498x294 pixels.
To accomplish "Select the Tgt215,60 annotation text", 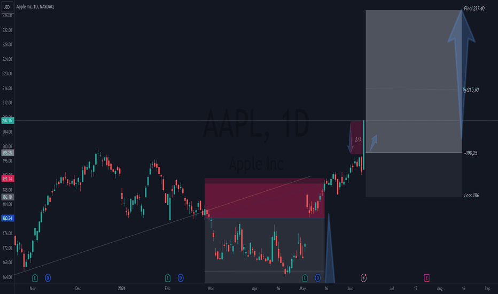I will (x=470, y=90).
